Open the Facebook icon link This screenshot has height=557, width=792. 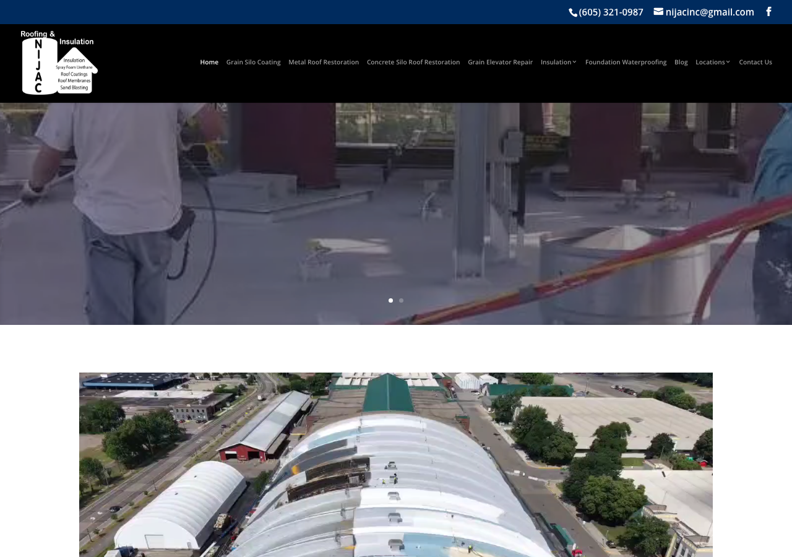coord(768,12)
